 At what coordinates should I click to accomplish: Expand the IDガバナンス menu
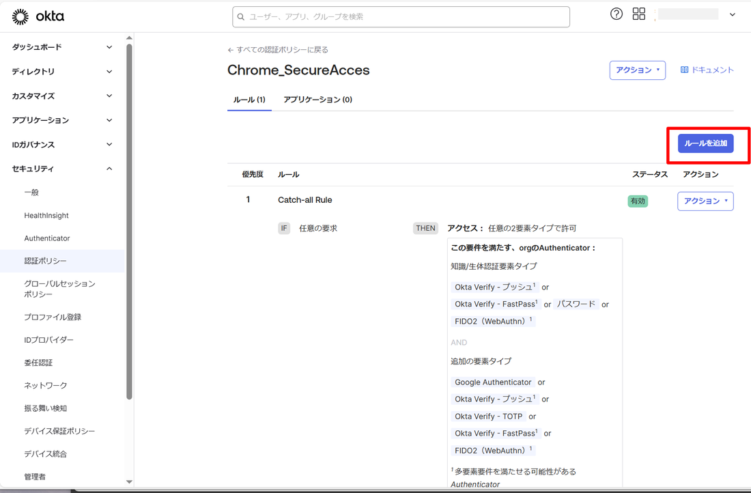(x=62, y=145)
